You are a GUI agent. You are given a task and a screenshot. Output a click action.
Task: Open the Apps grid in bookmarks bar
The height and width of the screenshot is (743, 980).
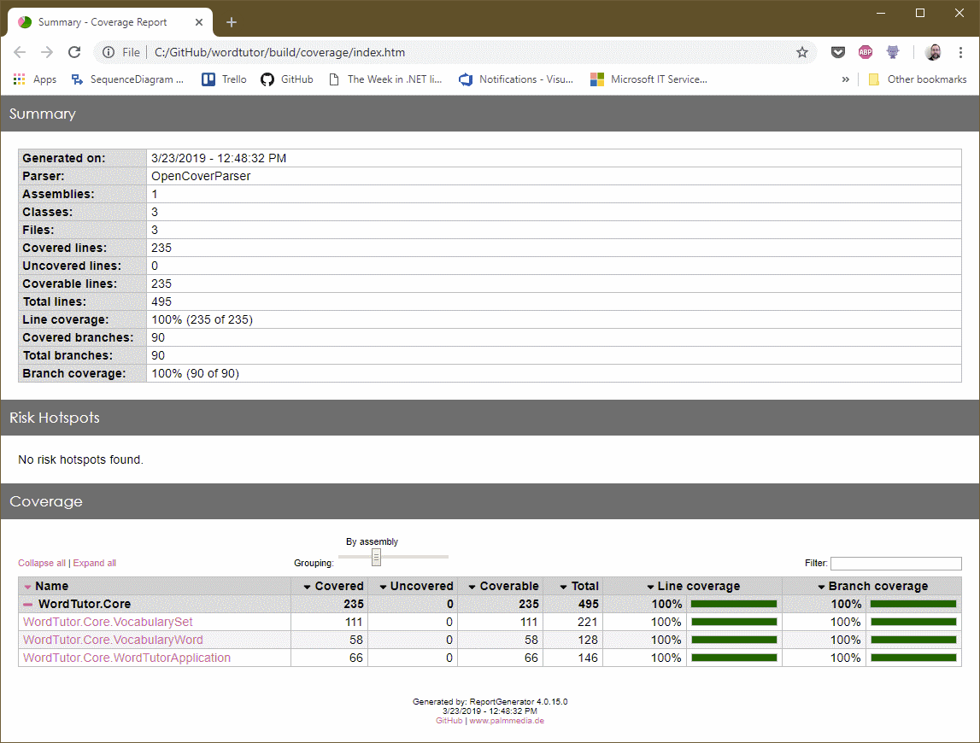pos(35,79)
